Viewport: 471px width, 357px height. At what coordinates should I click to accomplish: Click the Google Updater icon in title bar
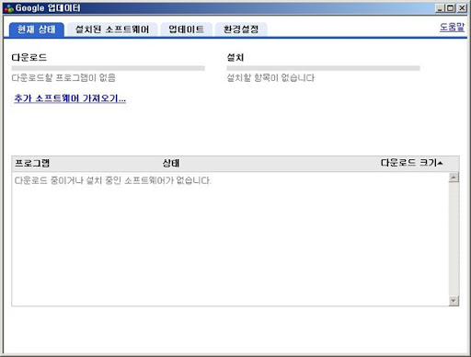(x=8, y=8)
